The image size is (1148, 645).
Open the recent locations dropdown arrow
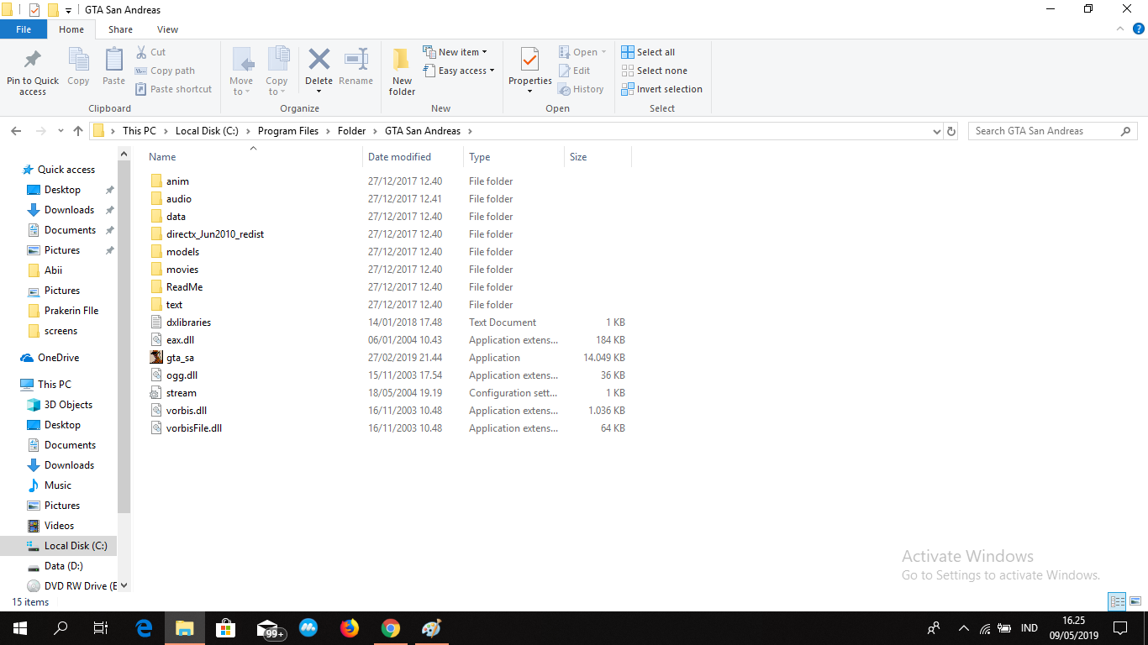[x=61, y=131]
